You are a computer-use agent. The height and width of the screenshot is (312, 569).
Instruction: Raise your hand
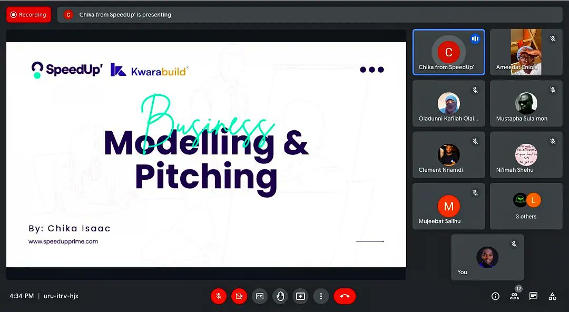pyautogui.click(x=280, y=296)
